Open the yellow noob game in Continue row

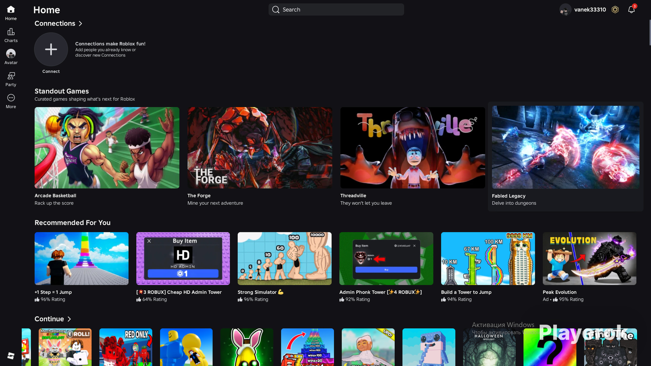(x=186, y=347)
